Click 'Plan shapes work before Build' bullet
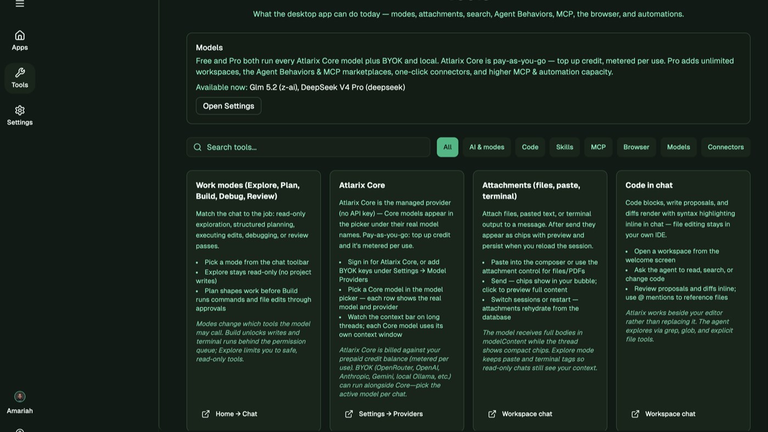768x432 pixels. (254, 300)
